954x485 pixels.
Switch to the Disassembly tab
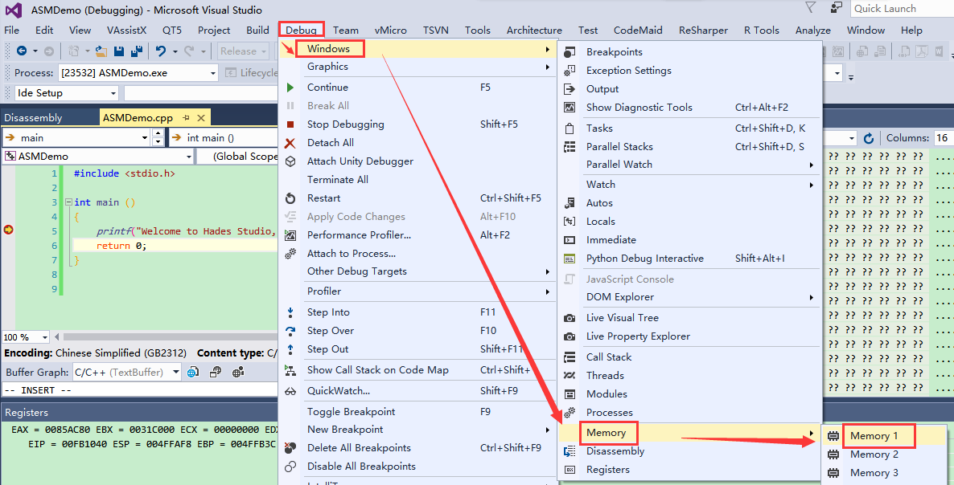pos(33,118)
